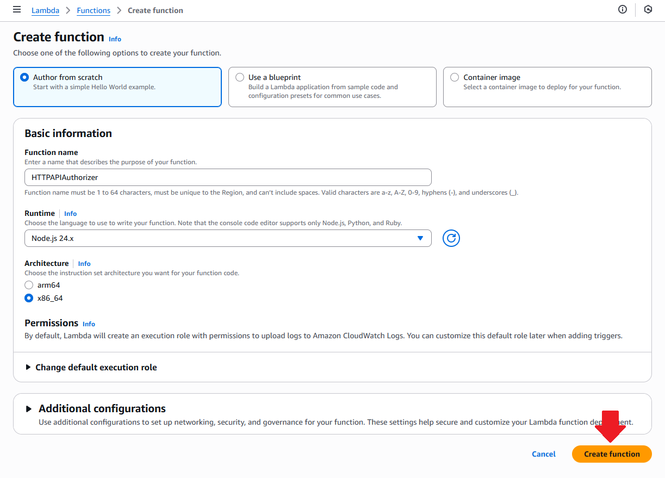Choose the arm64 architecture
Viewport: 665px width, 478px height.
click(29, 285)
